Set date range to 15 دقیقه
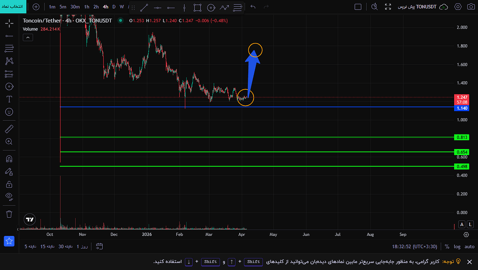Viewport: 478px width, 270px height. click(47, 247)
